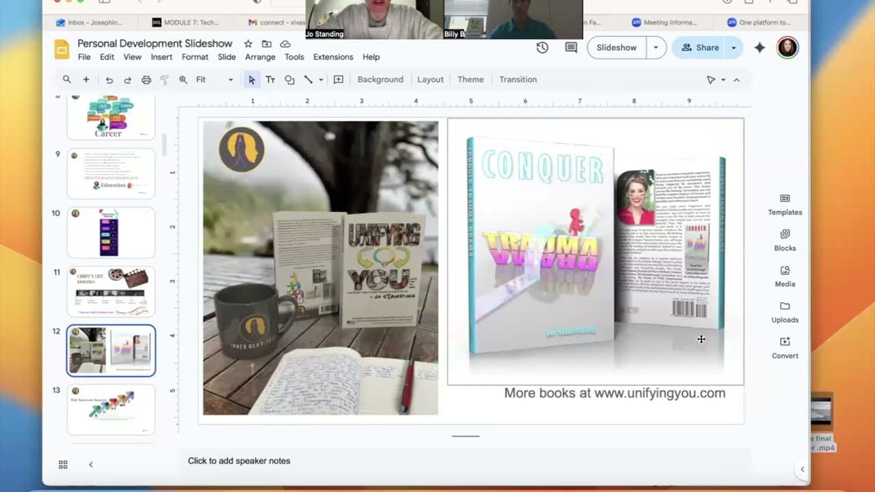Open the Slide menu
The image size is (875, 492).
226,57
